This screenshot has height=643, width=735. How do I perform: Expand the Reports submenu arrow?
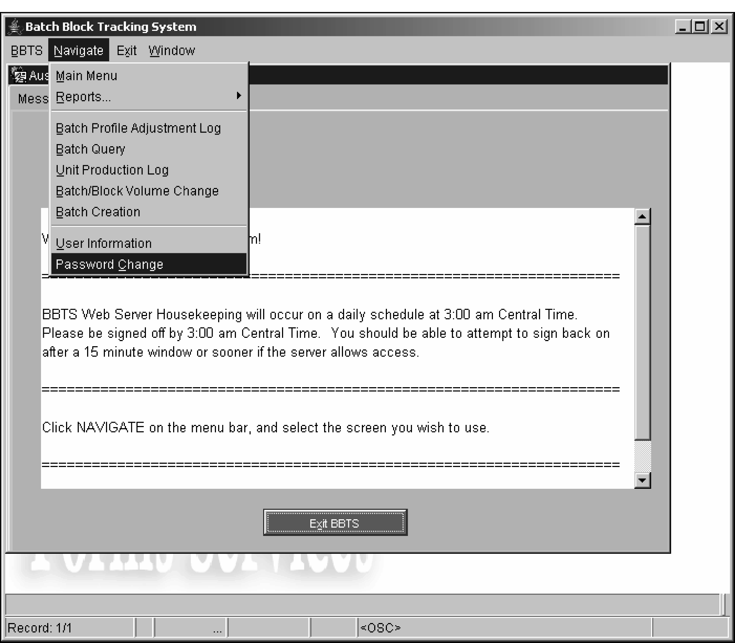pyautogui.click(x=238, y=96)
